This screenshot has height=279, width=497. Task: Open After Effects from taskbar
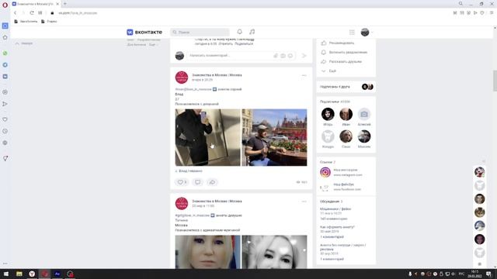[x=57, y=274]
